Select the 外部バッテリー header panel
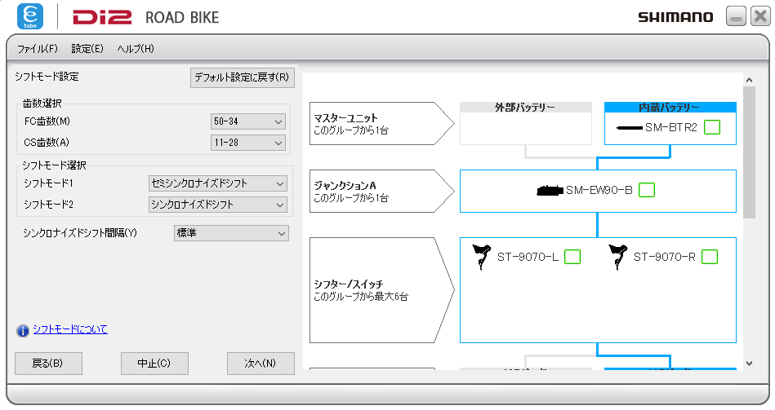Screen dimensions: 775x410 525,107
